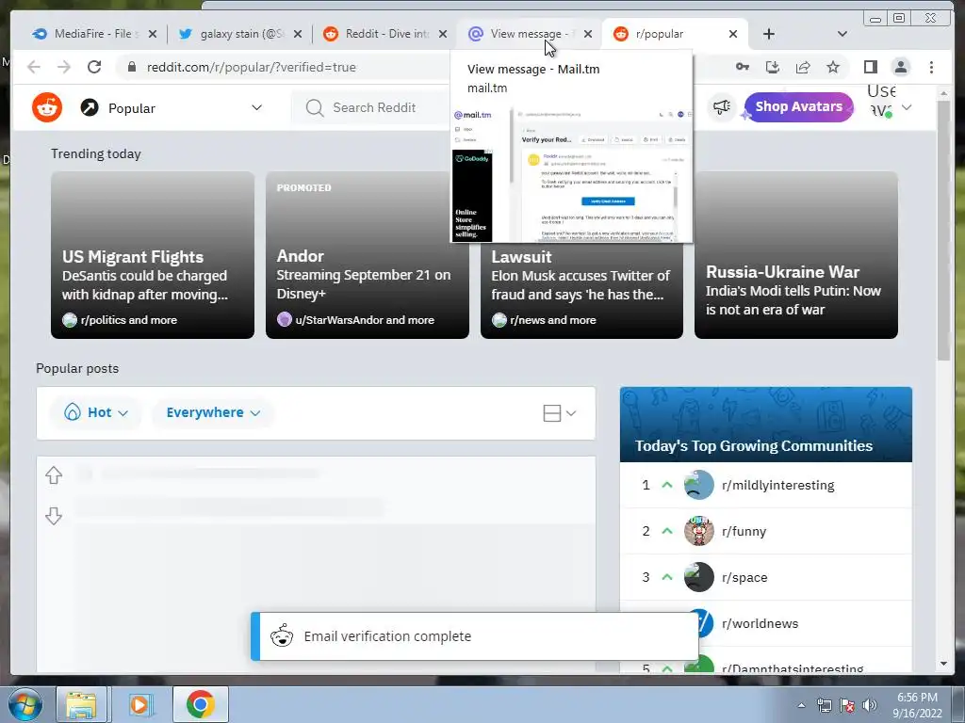Click the install app icon
Image resolution: width=965 pixels, height=723 pixels.
(773, 67)
